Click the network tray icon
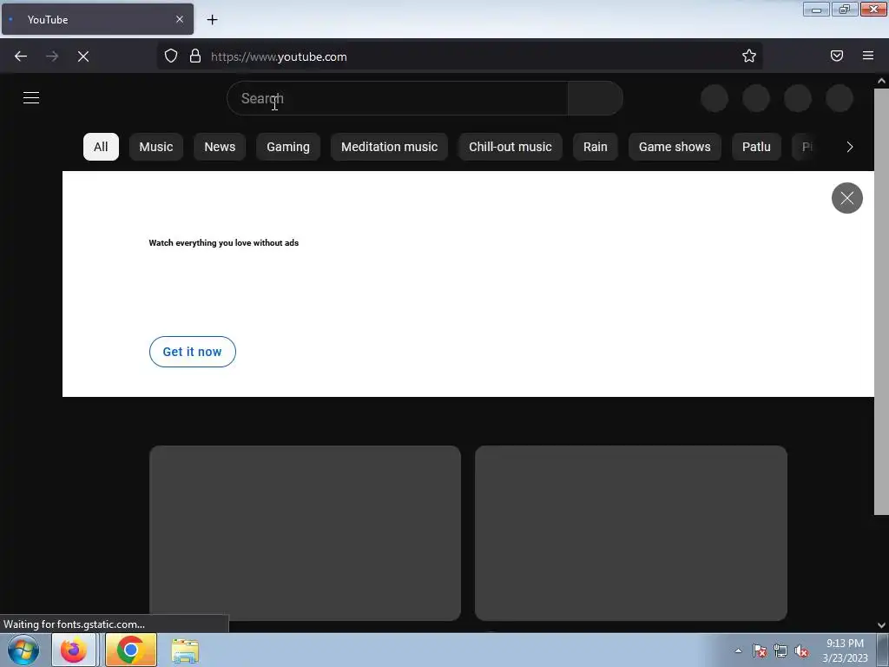Screen dimensions: 889x667 coord(780,650)
